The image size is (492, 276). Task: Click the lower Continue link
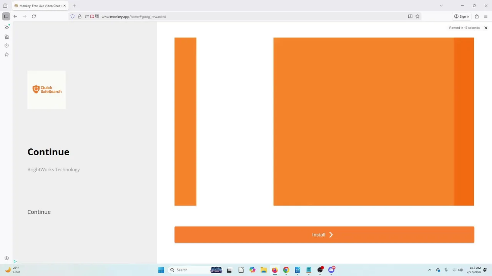39,212
